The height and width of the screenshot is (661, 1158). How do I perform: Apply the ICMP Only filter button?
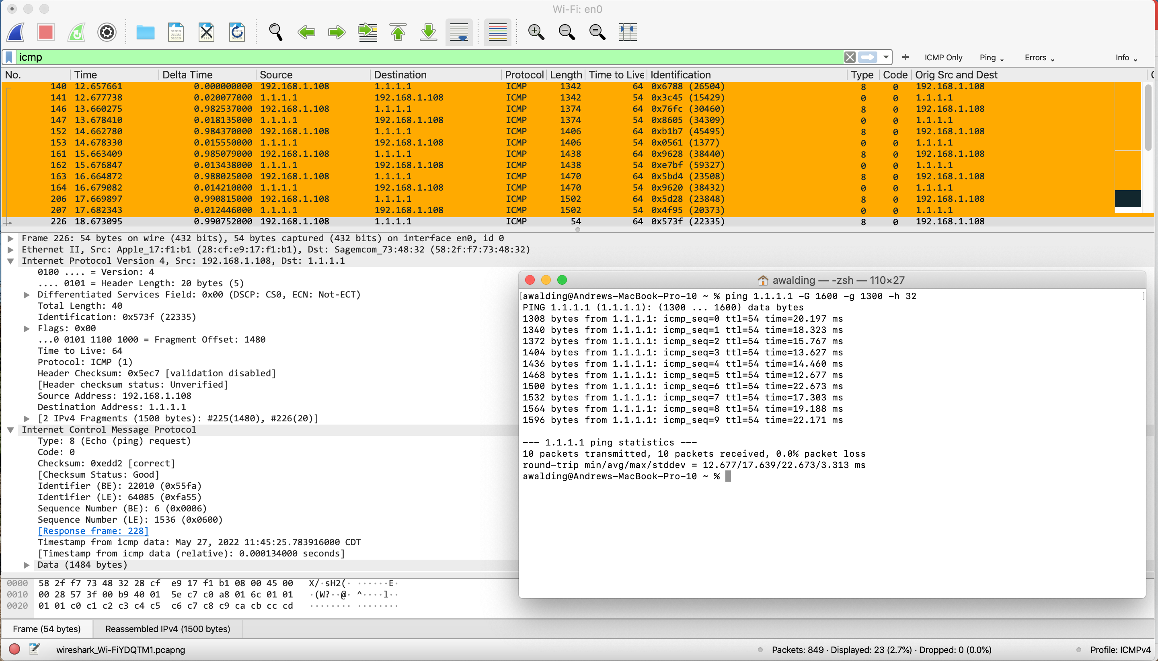click(944, 57)
